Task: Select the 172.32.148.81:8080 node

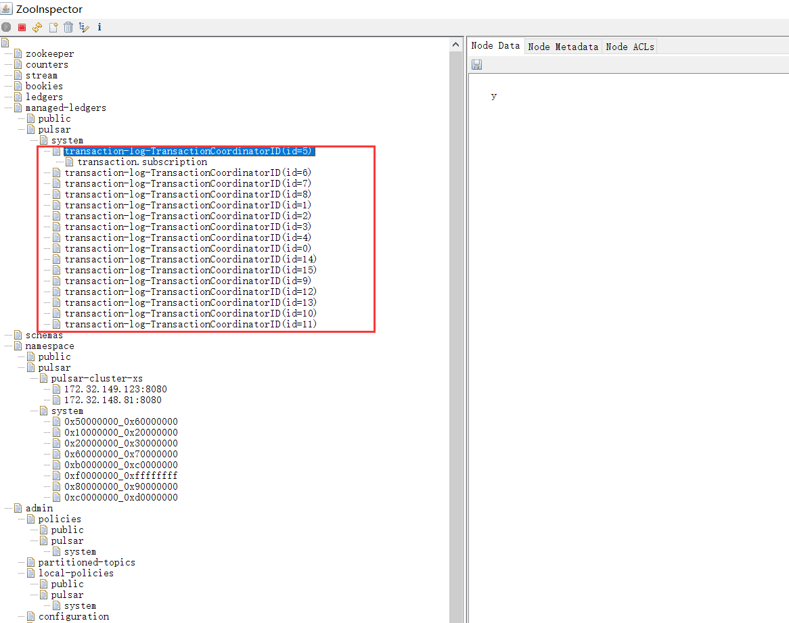Action: (x=113, y=400)
